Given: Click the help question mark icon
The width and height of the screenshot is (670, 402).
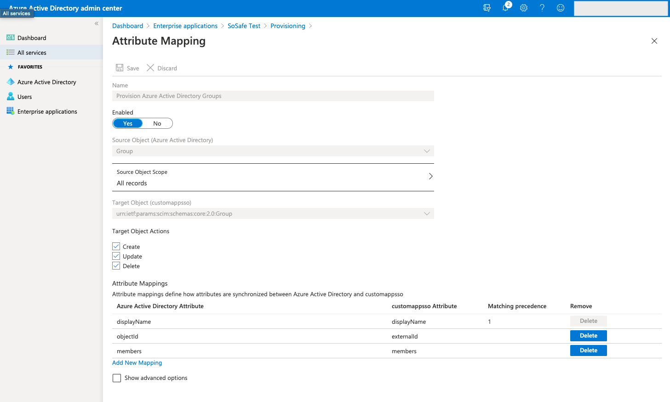Looking at the screenshot, I should click(542, 8).
